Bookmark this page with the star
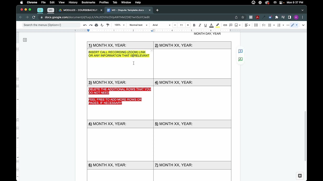The width and height of the screenshot is (323, 181). (x=243, y=17)
